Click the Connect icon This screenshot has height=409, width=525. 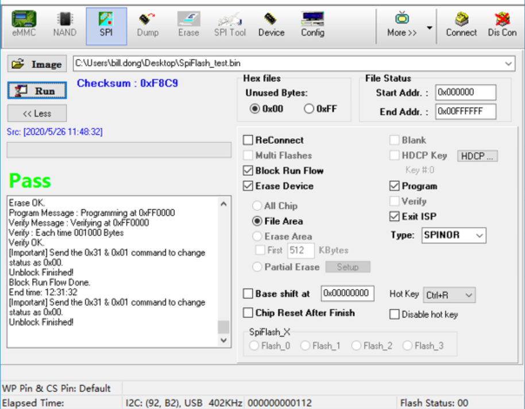(461, 25)
